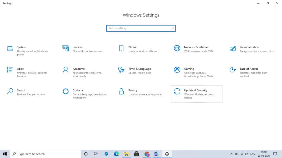Image resolution: width=282 pixels, height=158 pixels.
Task: Open the Update & Security refresh icon
Action: (x=177, y=91)
